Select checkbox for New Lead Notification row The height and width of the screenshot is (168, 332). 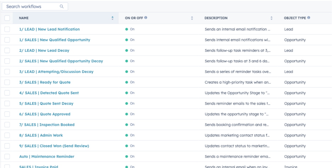[x=7, y=29]
